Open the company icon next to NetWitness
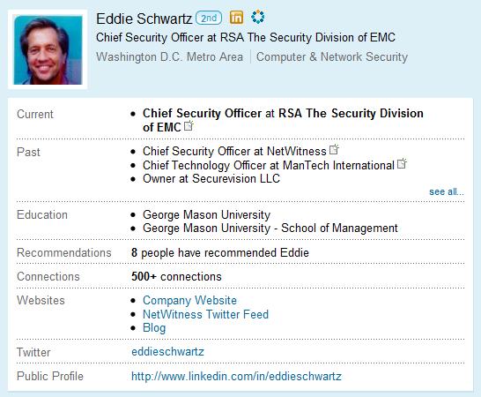This screenshot has height=397, width=481. coord(334,149)
